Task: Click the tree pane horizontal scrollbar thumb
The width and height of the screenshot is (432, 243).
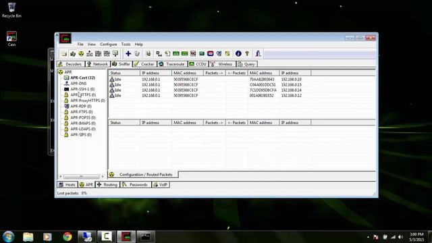Action: [81, 176]
